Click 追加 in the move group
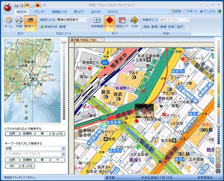Image resolution: width=224 pixels, height=181 pixels. [x=146, y=27]
